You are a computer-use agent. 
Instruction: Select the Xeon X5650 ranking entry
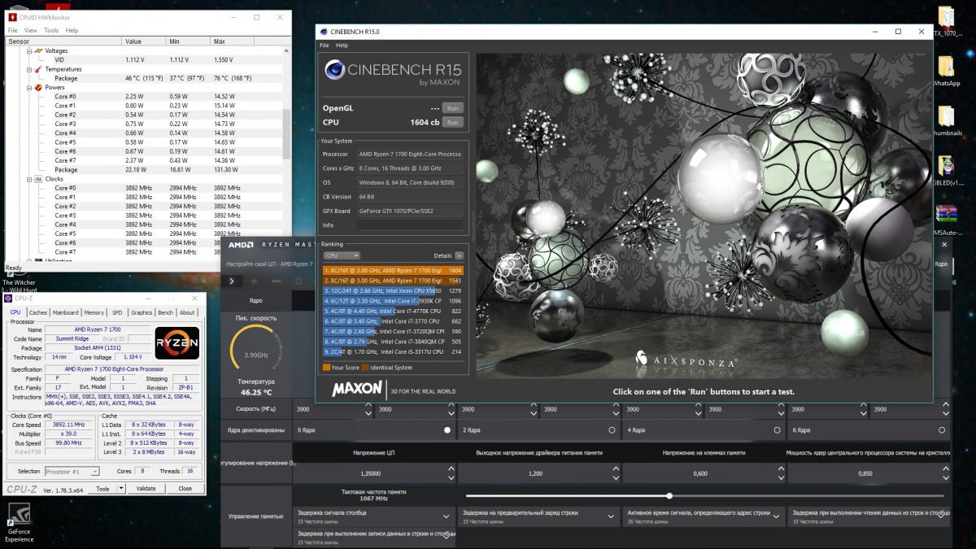pyautogui.click(x=394, y=290)
